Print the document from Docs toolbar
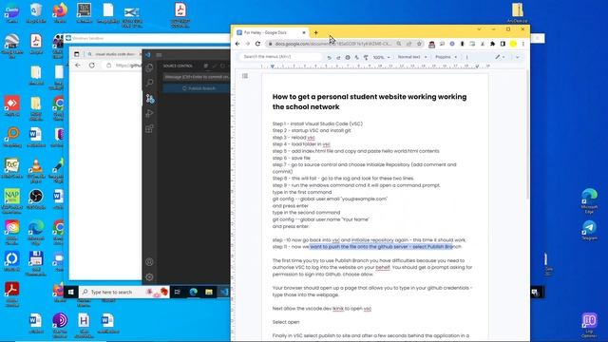Viewport: 608px width, 342px height. tap(348, 57)
